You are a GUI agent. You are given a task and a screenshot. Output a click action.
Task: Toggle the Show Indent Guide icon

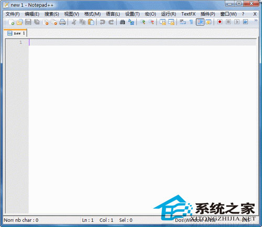pos(200,22)
